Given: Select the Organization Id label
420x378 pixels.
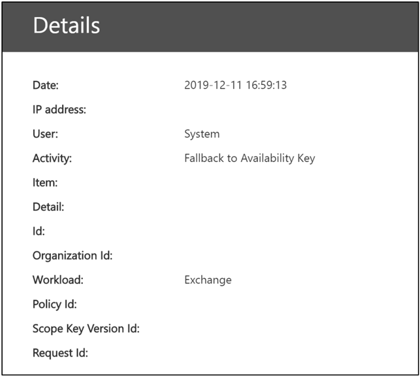Looking at the screenshot, I should [x=73, y=255].
